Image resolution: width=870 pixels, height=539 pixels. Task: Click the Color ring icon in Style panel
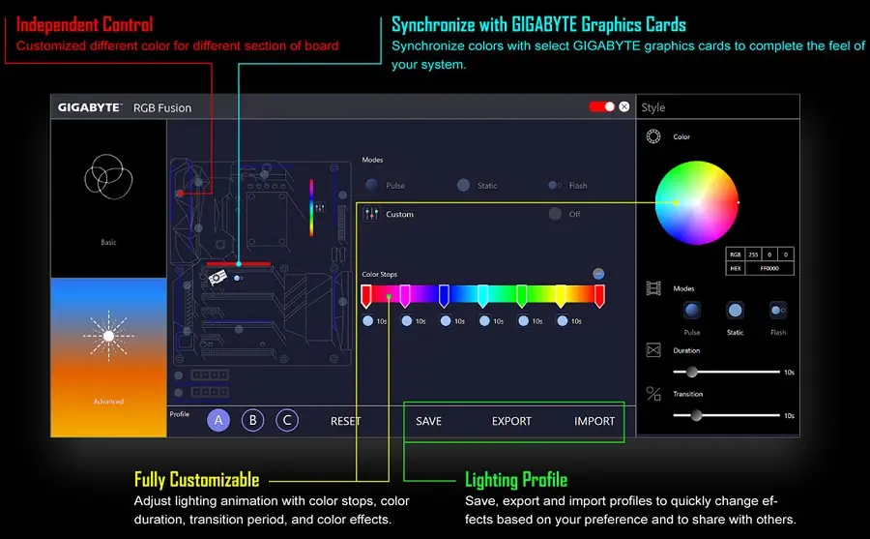click(653, 136)
